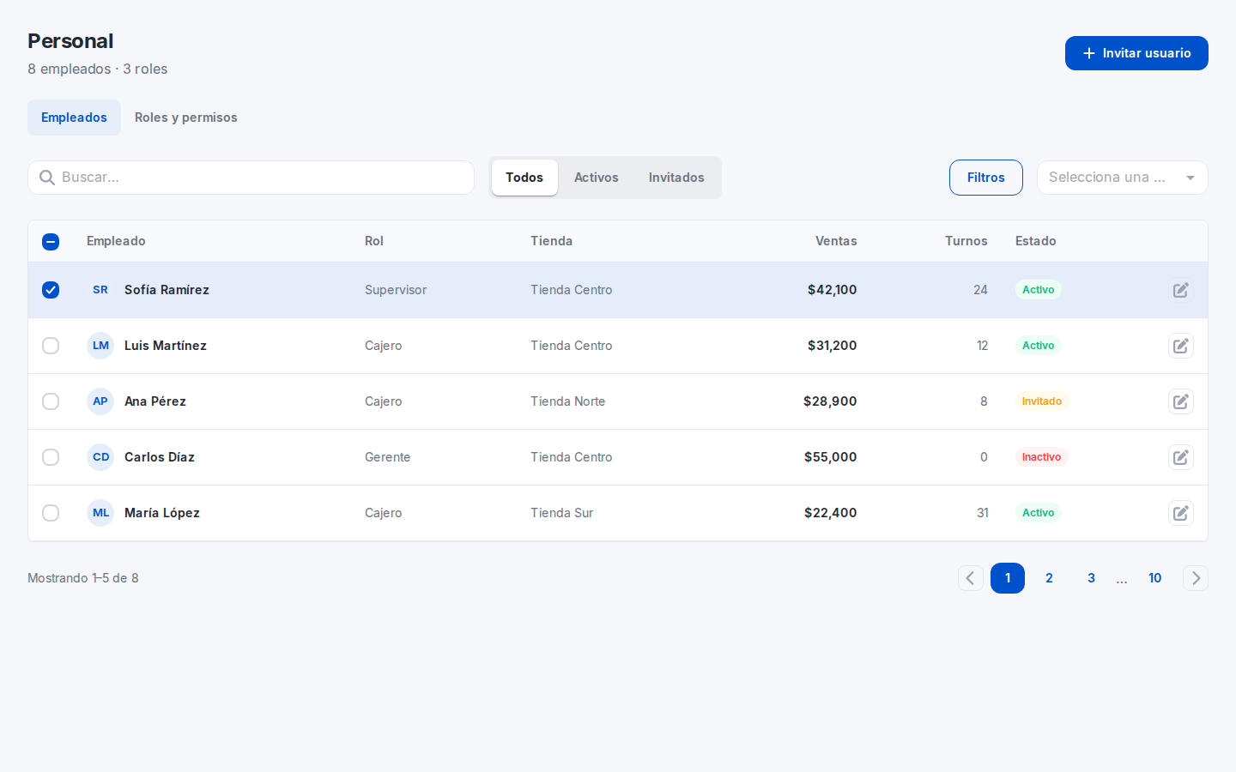Image resolution: width=1236 pixels, height=772 pixels.
Task: Click edit icon for María López
Action: click(x=1181, y=513)
